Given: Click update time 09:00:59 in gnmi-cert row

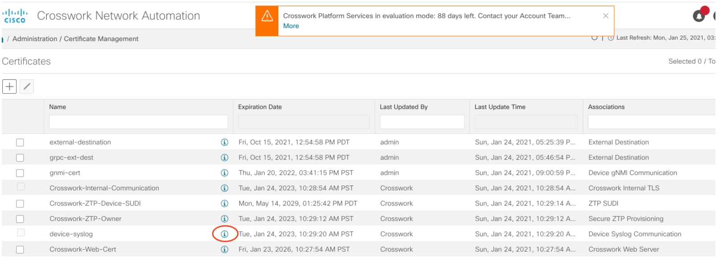Looking at the screenshot, I should (525, 173).
